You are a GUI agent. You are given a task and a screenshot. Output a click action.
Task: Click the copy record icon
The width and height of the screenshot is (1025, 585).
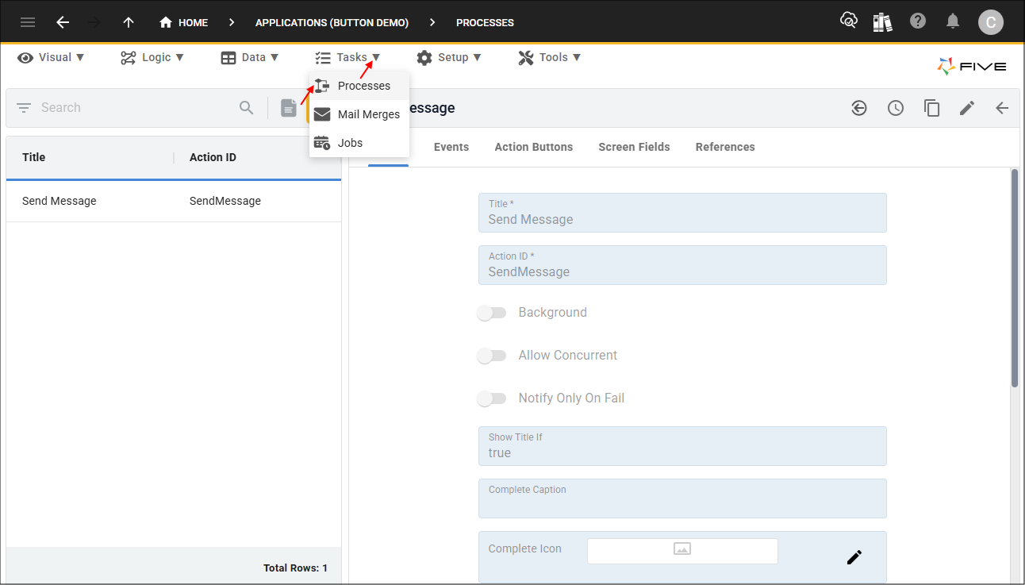click(x=932, y=108)
